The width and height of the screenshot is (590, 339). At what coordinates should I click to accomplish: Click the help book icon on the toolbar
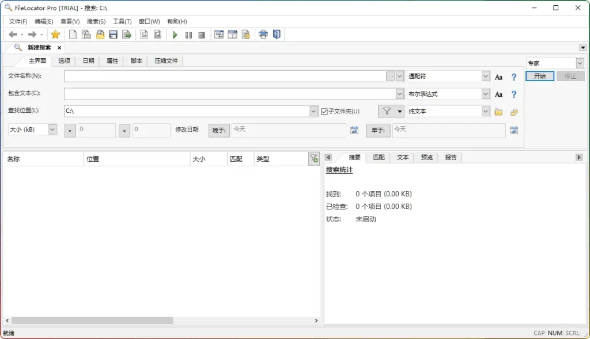coord(277,35)
